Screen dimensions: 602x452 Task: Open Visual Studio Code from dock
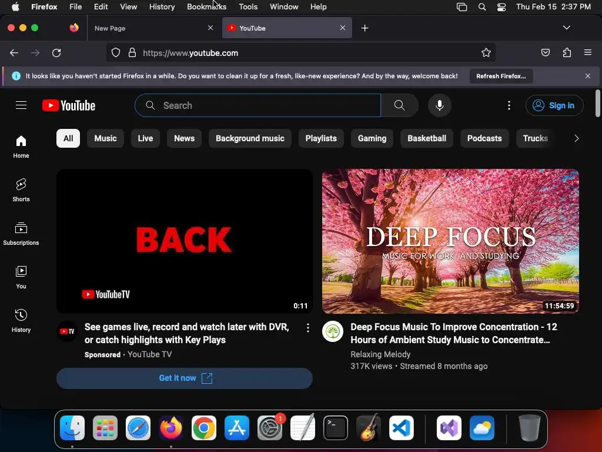(401, 428)
